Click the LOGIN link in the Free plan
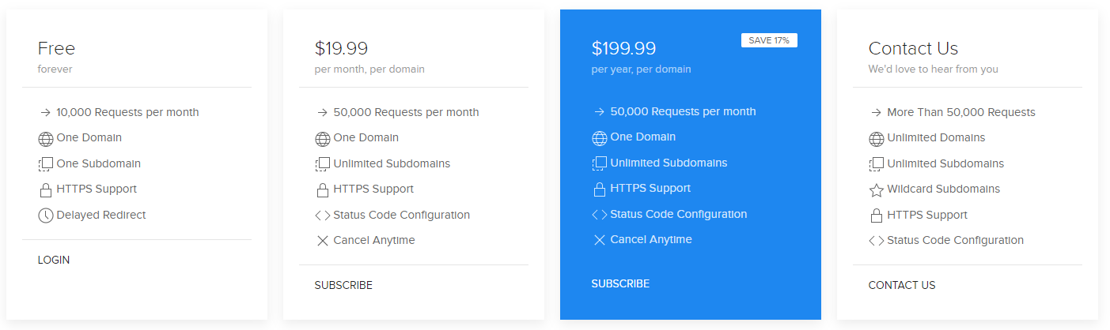 tap(54, 260)
